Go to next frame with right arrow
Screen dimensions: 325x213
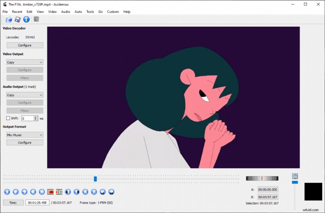pos(24,192)
